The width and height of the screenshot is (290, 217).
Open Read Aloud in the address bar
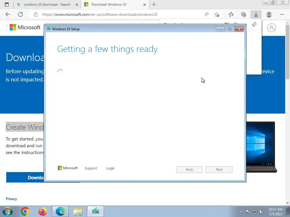[206, 14]
